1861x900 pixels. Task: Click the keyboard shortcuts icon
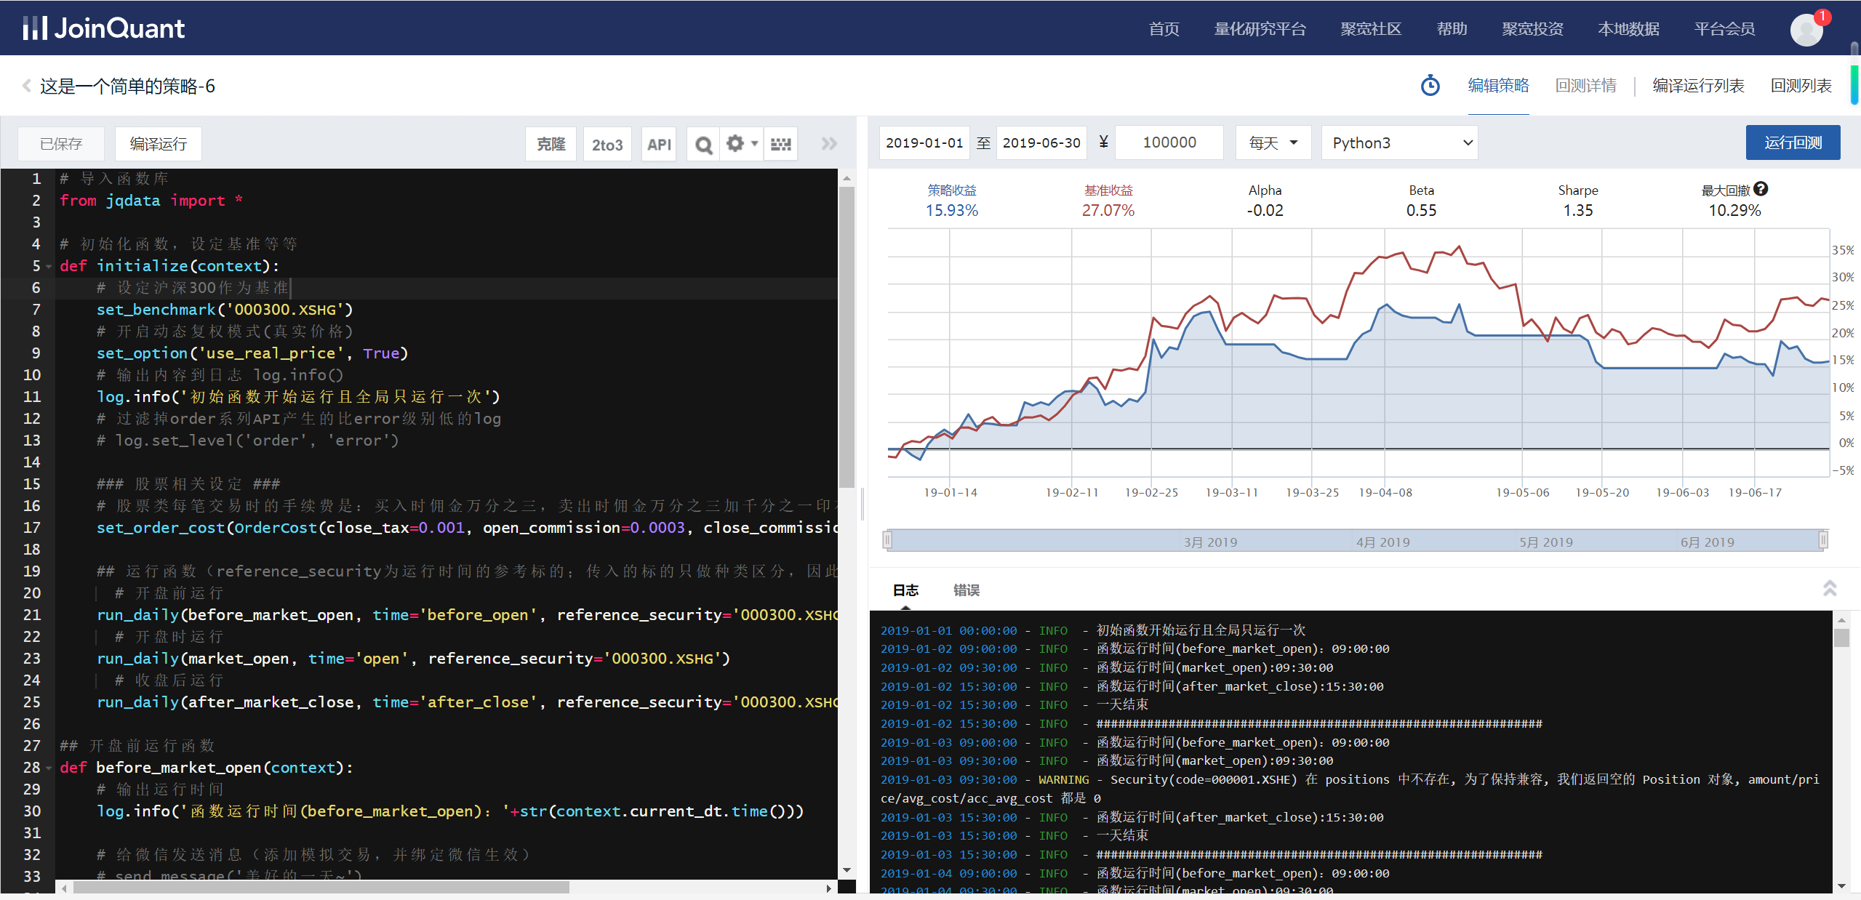tap(780, 143)
